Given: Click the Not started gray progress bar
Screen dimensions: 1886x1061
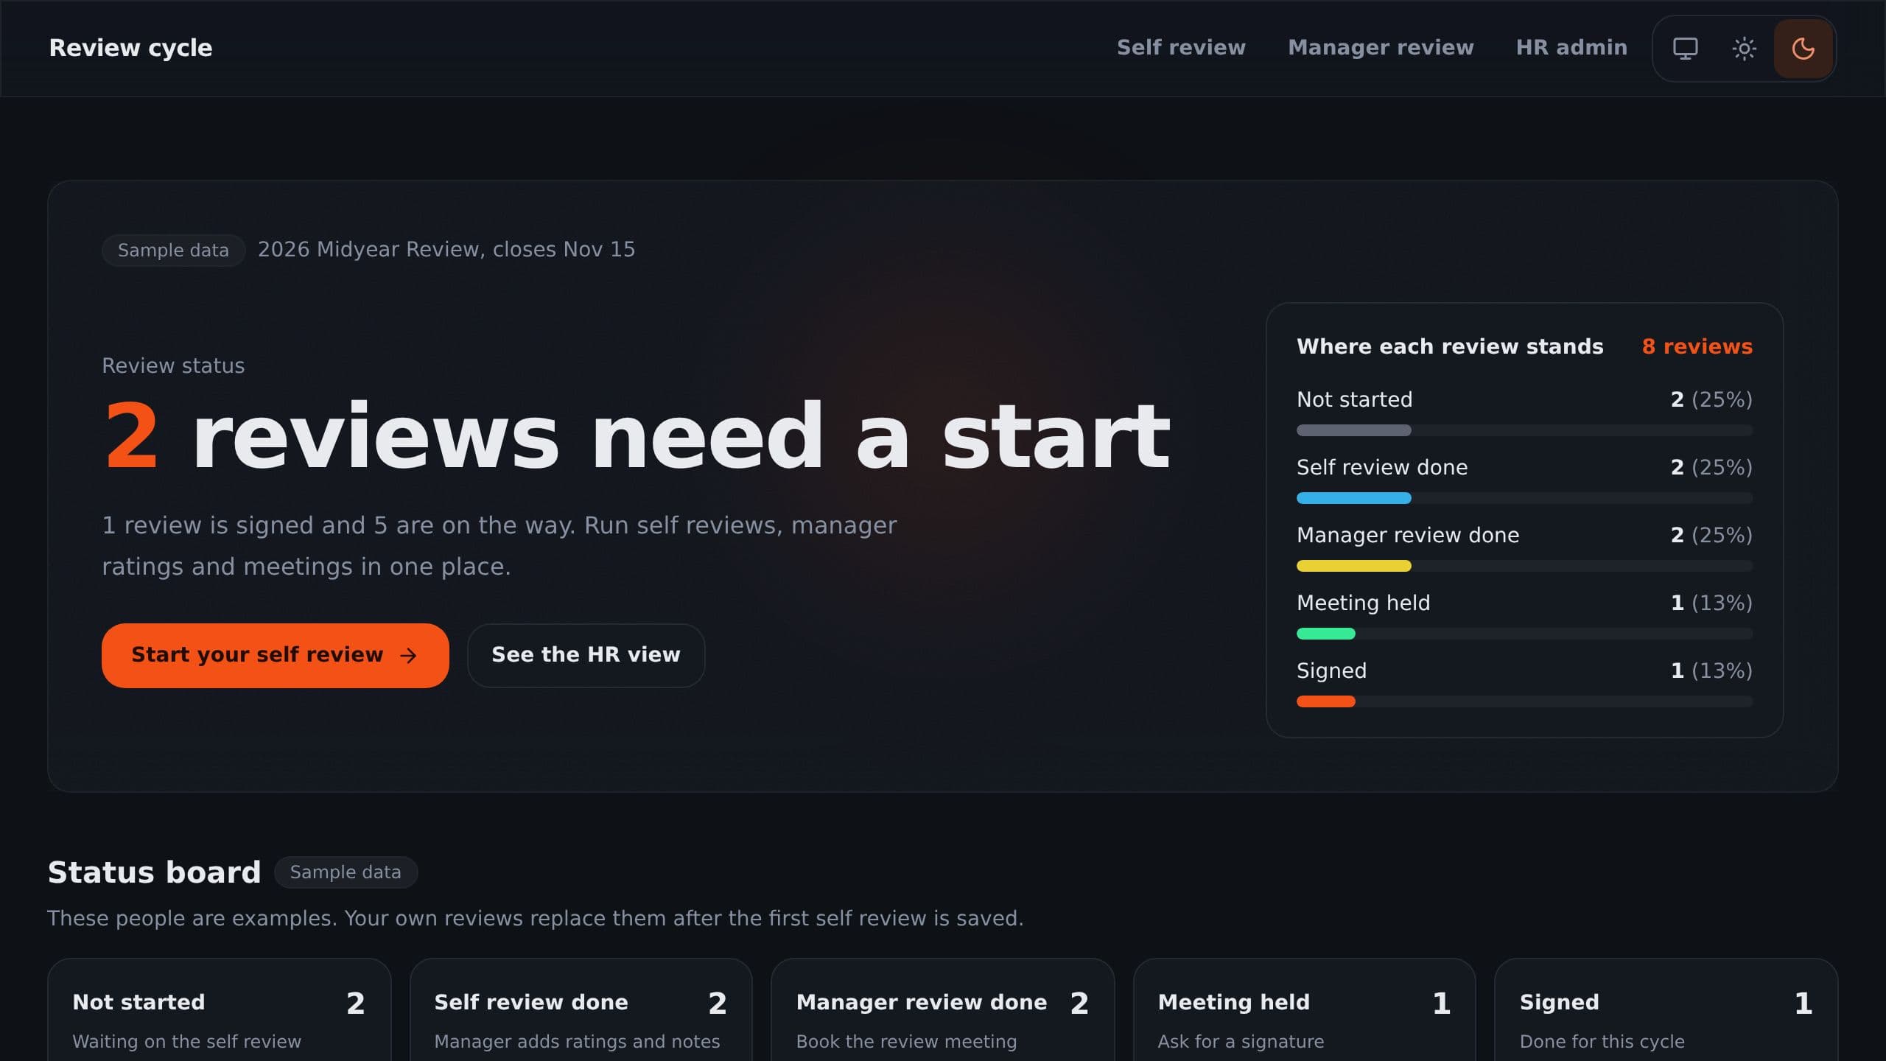Looking at the screenshot, I should [1354, 430].
